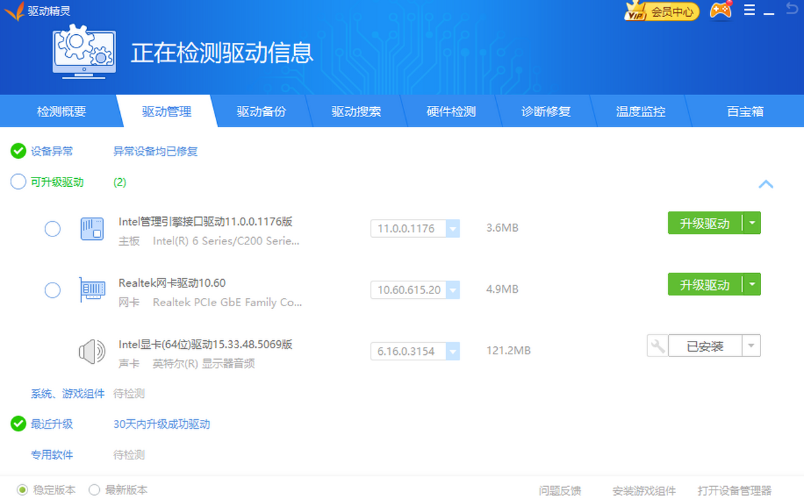Collapse the 可升级驱动 section with chevron
This screenshot has height=499, width=804.
(x=766, y=184)
